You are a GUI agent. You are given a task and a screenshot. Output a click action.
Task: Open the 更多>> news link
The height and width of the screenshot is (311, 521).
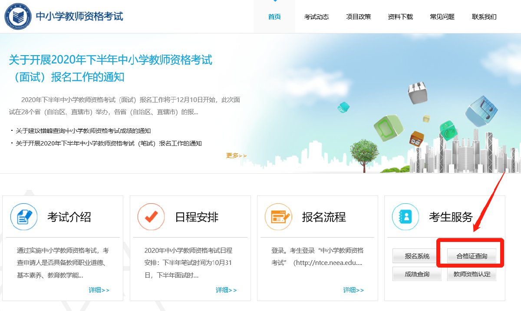(x=237, y=155)
